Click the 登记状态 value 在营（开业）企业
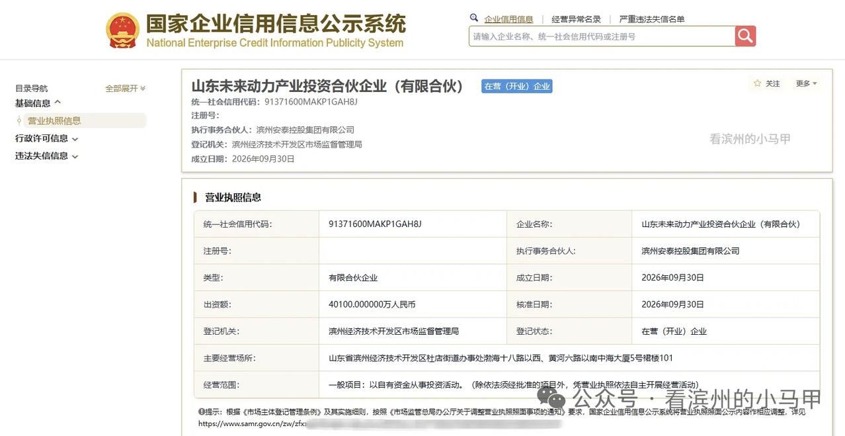 coord(674,331)
